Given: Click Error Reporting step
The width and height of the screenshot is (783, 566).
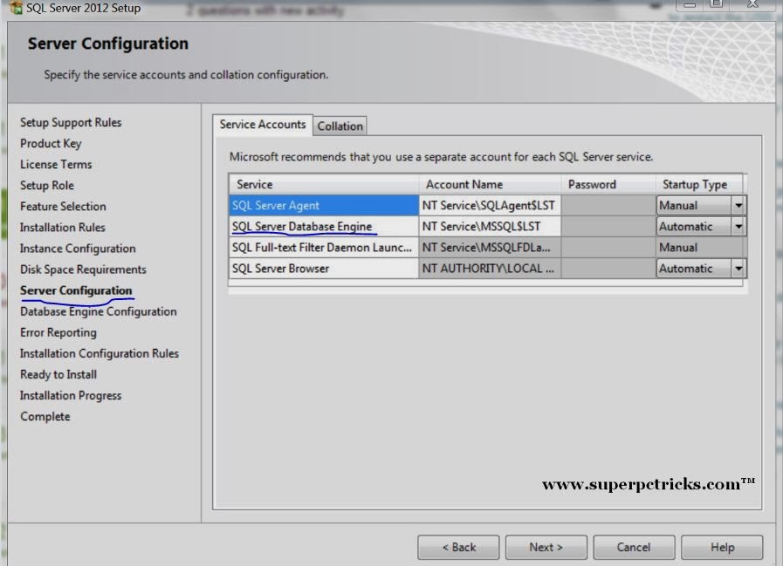Looking at the screenshot, I should (58, 332).
